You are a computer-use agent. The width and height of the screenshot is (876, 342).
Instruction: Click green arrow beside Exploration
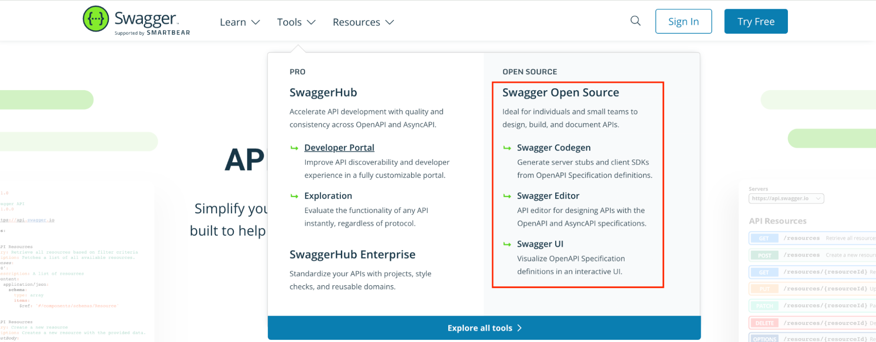tap(294, 196)
